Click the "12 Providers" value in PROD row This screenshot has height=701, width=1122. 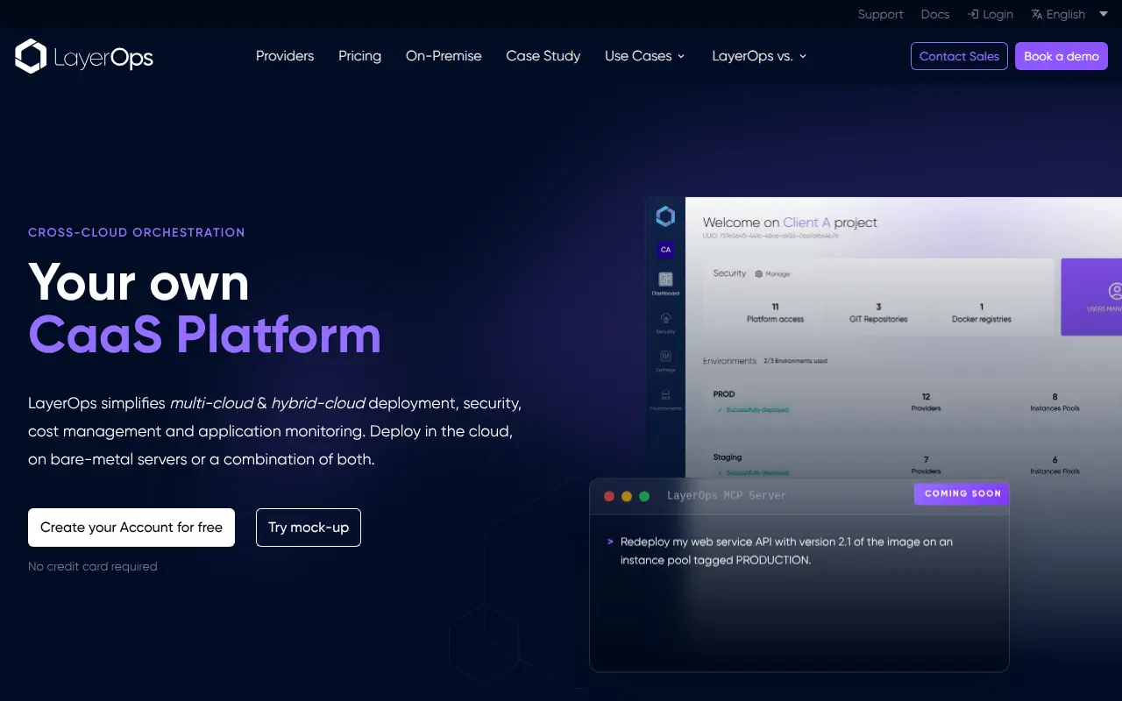926,402
